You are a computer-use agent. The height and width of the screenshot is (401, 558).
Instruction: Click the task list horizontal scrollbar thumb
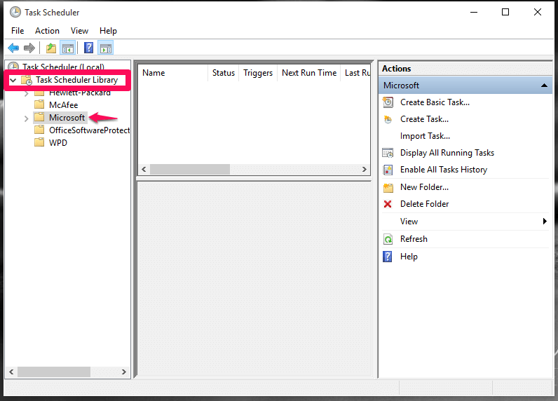[190, 170]
